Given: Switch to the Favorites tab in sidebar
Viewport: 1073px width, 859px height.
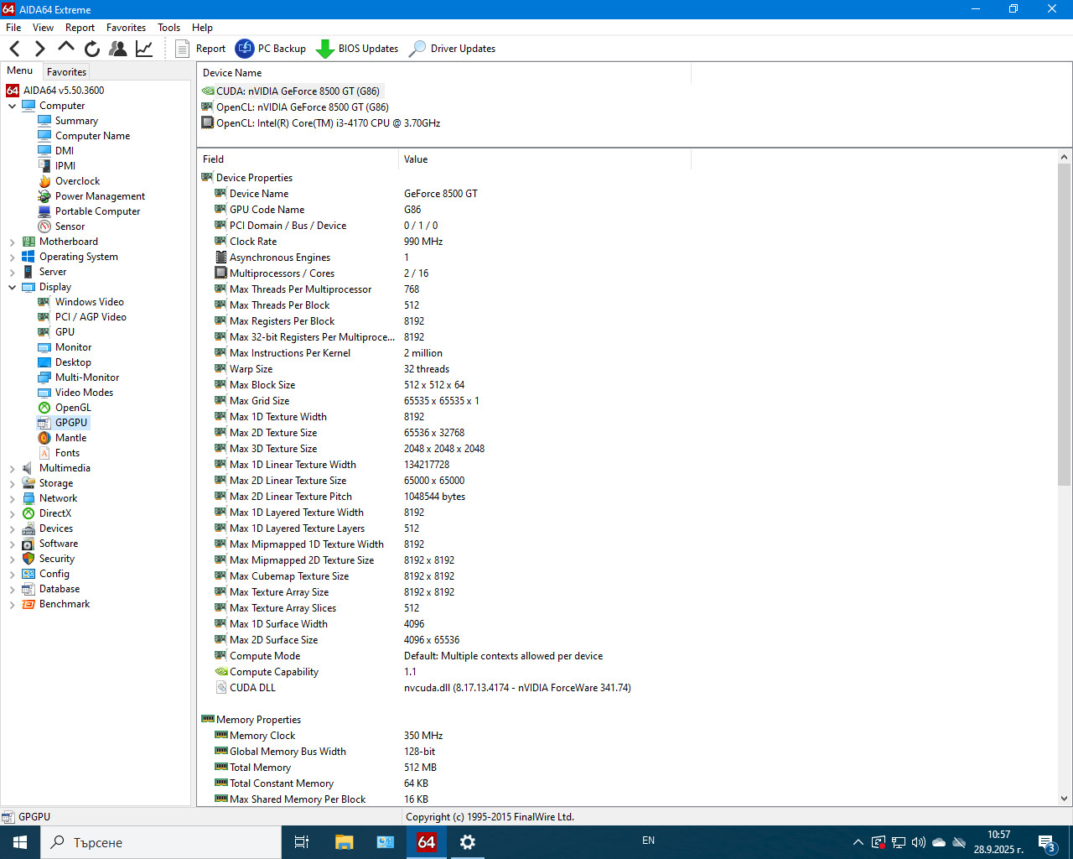Looking at the screenshot, I should 66,72.
